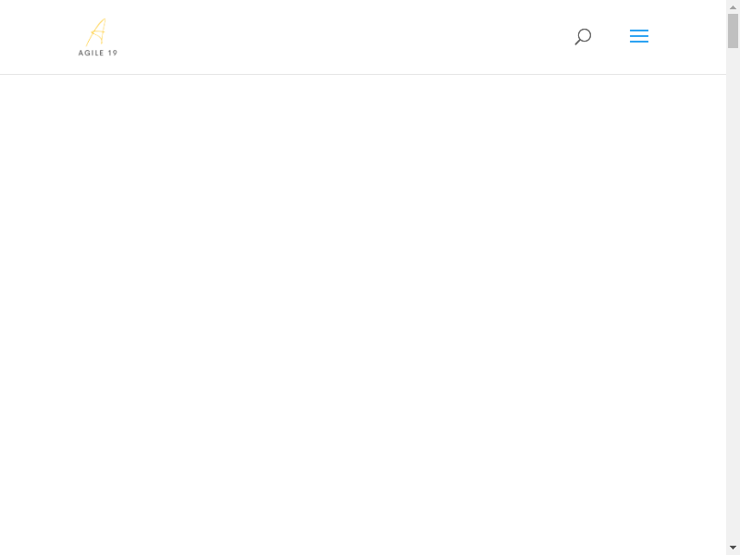Open the blue hamburger menu icon
740x555 pixels.
[x=639, y=37]
